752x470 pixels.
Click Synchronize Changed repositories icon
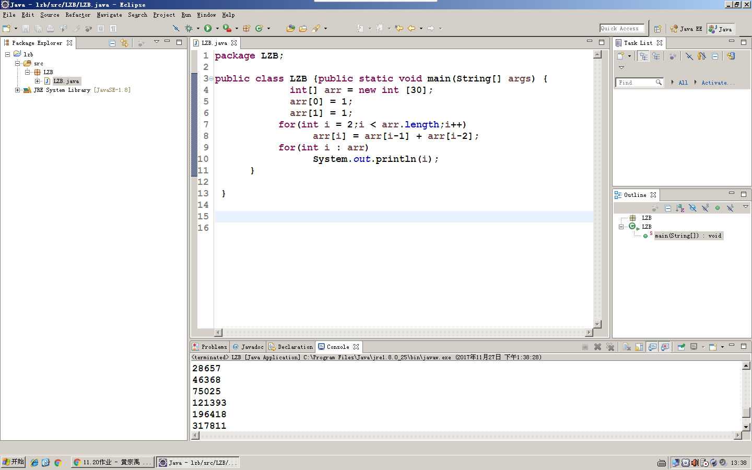(x=731, y=56)
